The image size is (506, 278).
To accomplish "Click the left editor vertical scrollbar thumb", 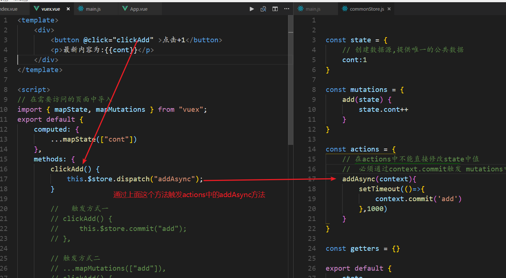I will pos(291,80).
